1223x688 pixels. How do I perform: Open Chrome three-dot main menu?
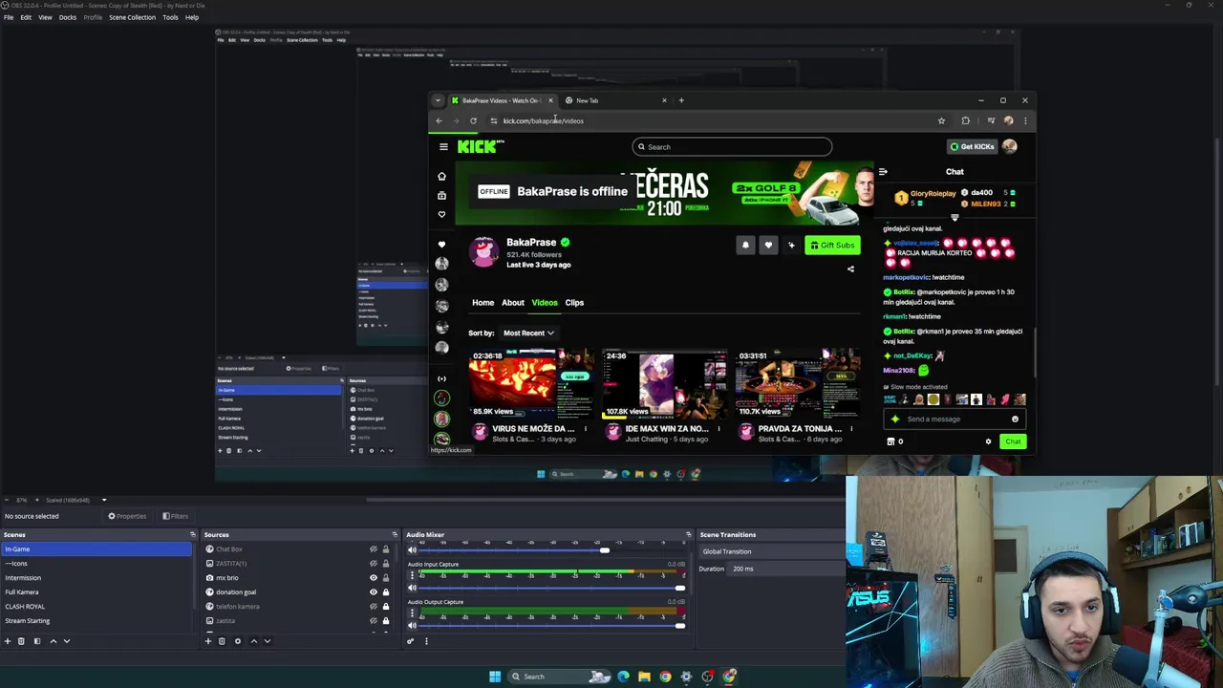click(1025, 120)
